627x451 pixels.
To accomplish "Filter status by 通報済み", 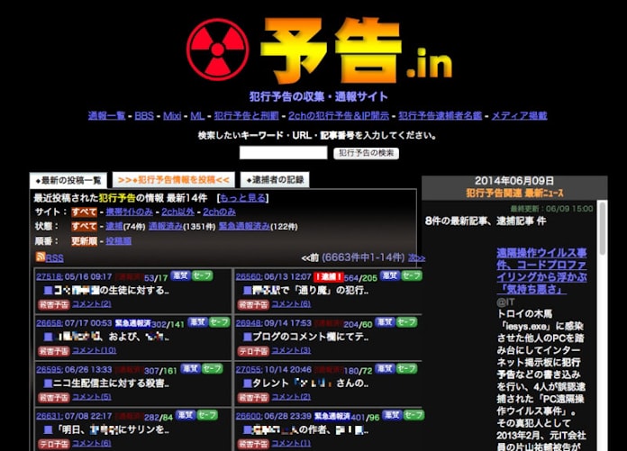I will point(166,226).
